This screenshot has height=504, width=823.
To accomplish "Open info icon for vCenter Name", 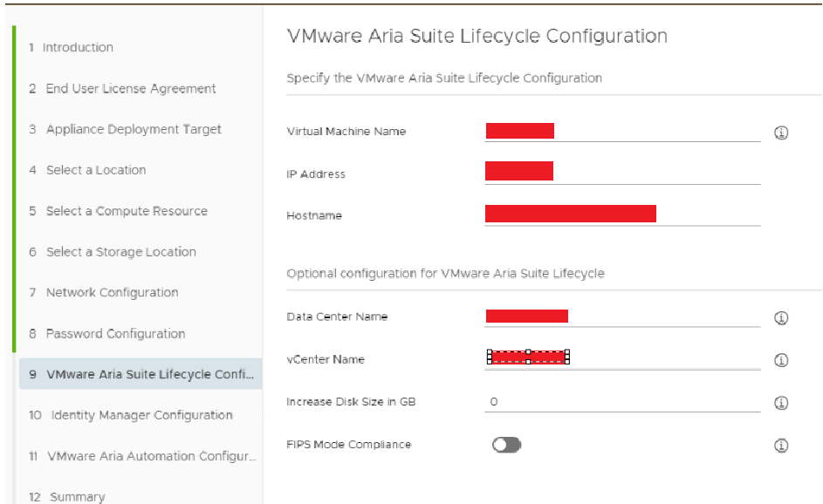I will coord(781,360).
